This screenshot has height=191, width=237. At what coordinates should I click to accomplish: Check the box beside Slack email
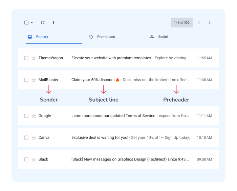[26, 160]
